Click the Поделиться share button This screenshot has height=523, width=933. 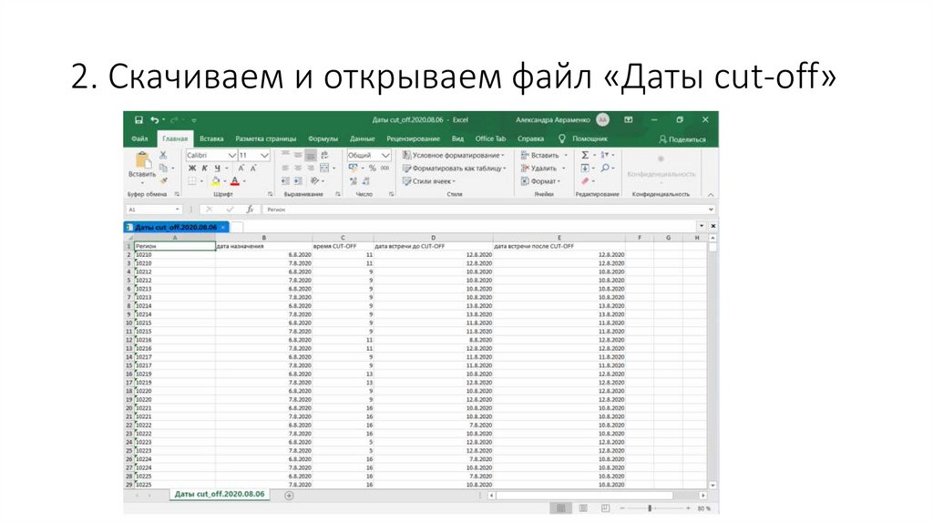click(682, 139)
